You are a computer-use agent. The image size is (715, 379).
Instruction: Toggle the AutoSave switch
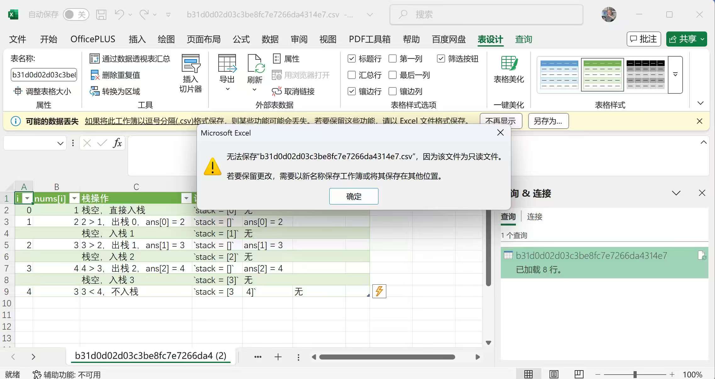[76, 14]
